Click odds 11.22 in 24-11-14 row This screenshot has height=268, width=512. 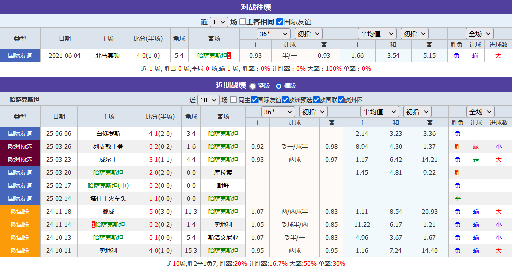click(x=362, y=225)
